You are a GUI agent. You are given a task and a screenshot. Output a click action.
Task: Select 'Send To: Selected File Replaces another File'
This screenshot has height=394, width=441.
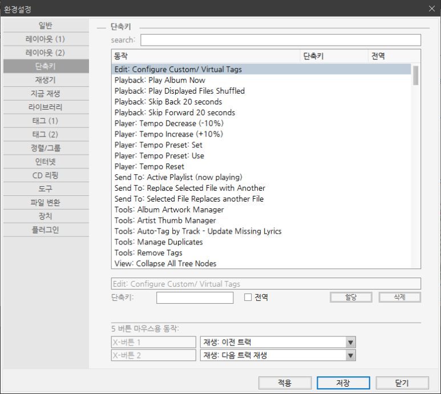261,199
